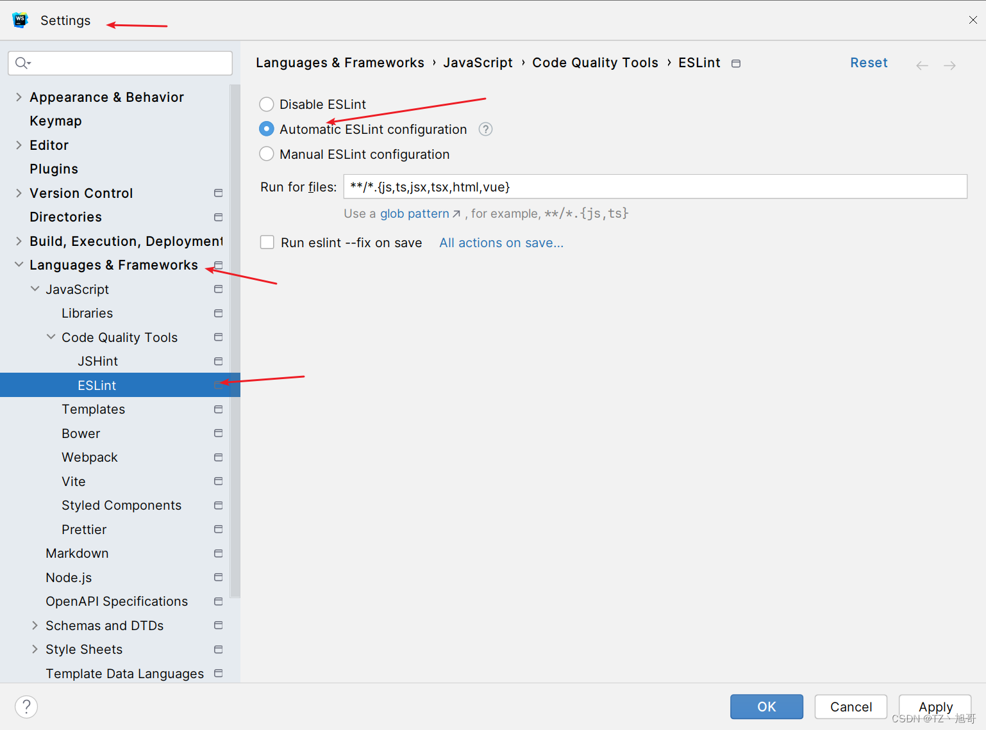Collapse the Code Quality Tools node
Image resolution: width=986 pixels, height=730 pixels.
tap(51, 337)
